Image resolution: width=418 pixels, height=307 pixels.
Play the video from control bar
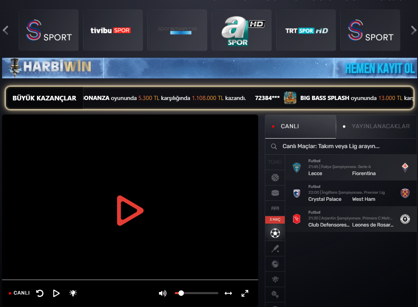click(56, 293)
